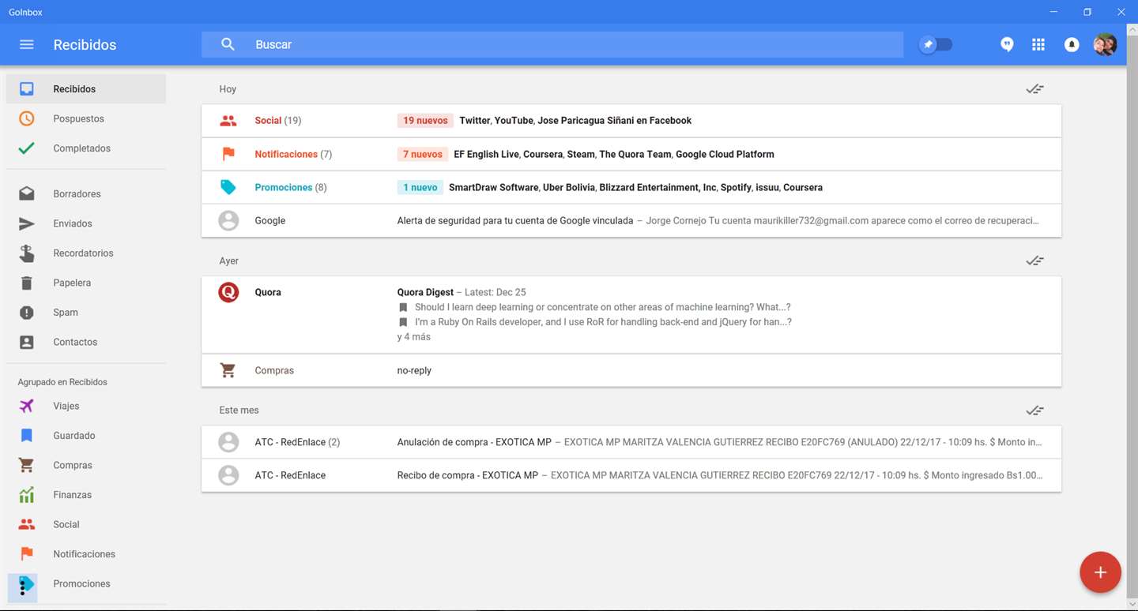This screenshot has width=1138, height=611.
Task: Open Anulación de compra email
Action: point(631,442)
